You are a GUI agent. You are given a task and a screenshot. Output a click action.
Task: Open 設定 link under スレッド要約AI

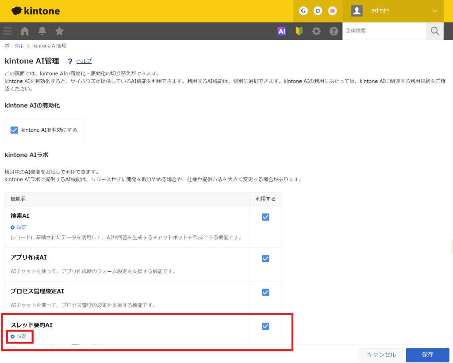tap(19, 336)
